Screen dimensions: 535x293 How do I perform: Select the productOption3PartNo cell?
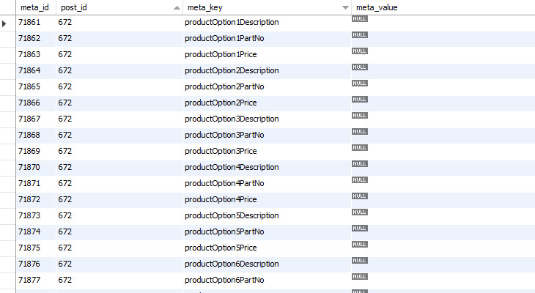pyautogui.click(x=224, y=136)
